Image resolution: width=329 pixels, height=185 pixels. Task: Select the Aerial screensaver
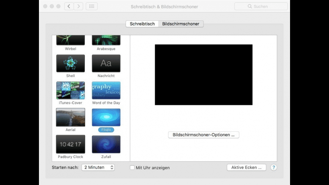click(x=70, y=117)
